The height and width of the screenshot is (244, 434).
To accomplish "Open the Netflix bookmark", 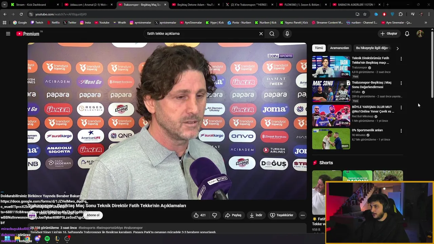I will tap(53, 22).
